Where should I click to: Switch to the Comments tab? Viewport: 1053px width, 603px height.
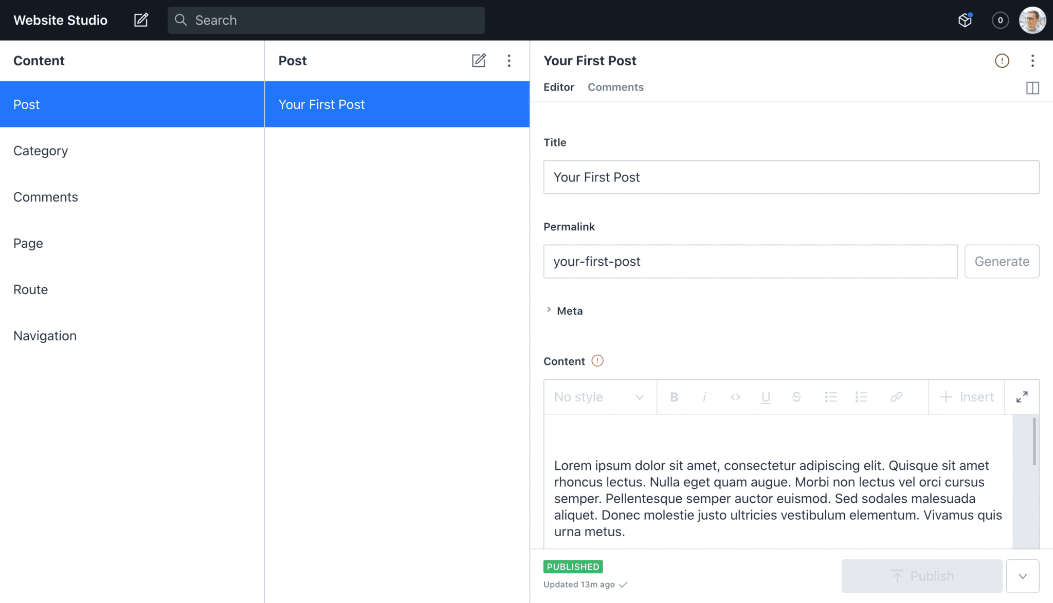pos(615,87)
